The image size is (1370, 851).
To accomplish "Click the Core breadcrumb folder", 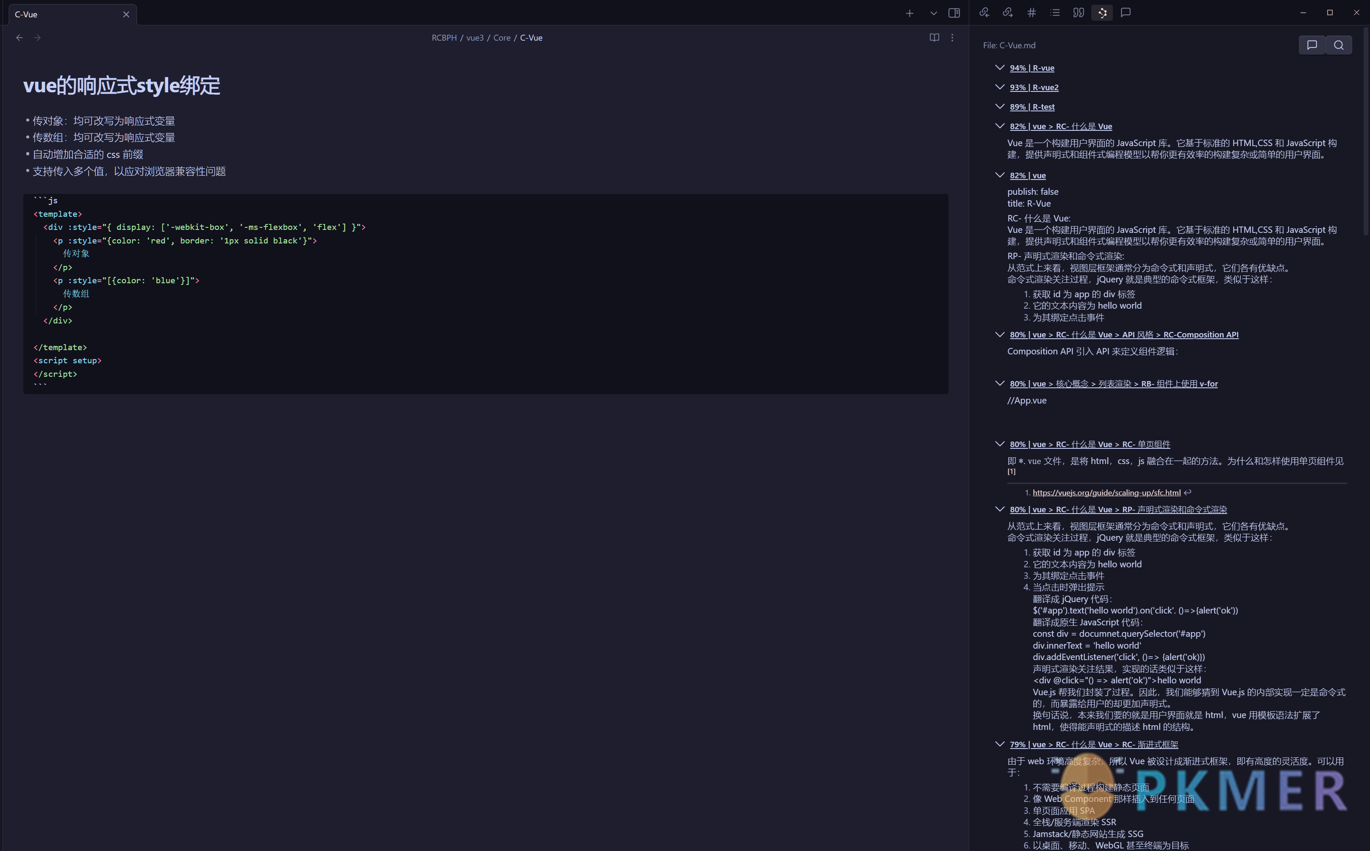I will [502, 38].
